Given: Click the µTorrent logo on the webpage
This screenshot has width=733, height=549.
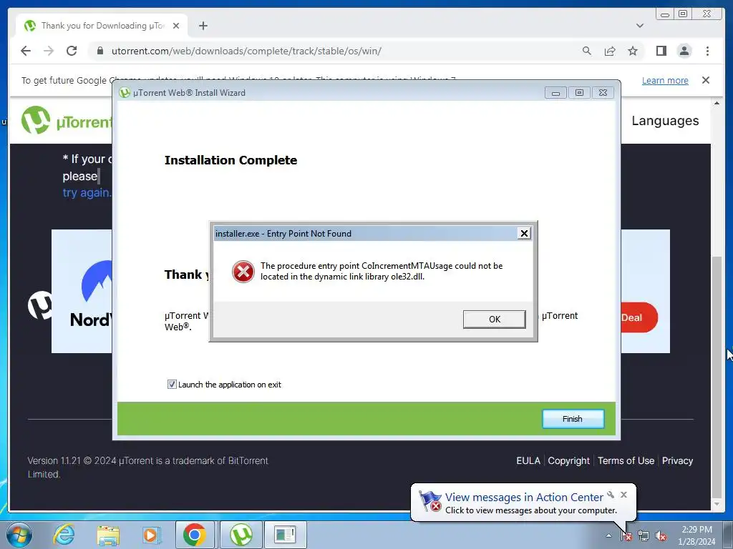Looking at the screenshot, I should [67, 120].
